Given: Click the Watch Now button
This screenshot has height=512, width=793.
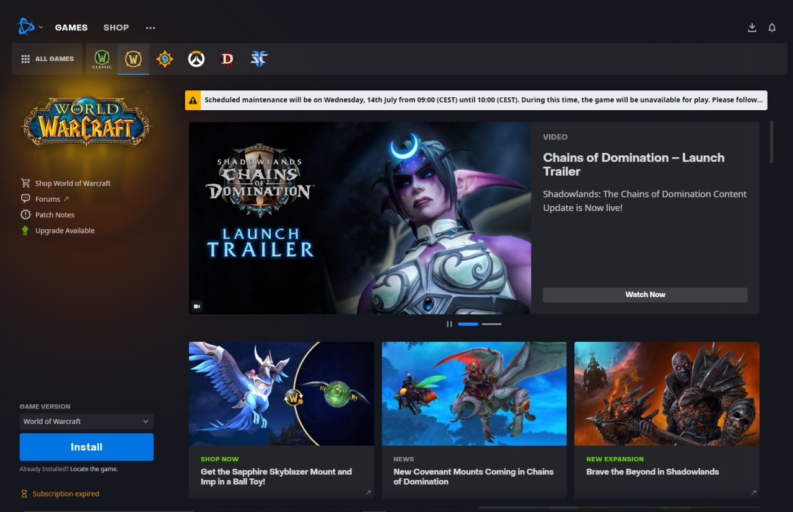Looking at the screenshot, I should (x=645, y=295).
